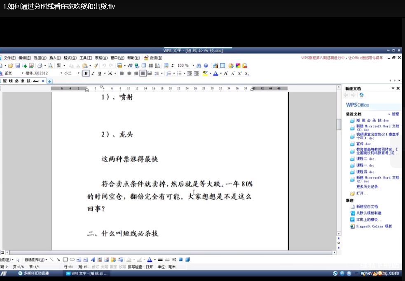Open the 正文 style dropdown

coord(22,73)
